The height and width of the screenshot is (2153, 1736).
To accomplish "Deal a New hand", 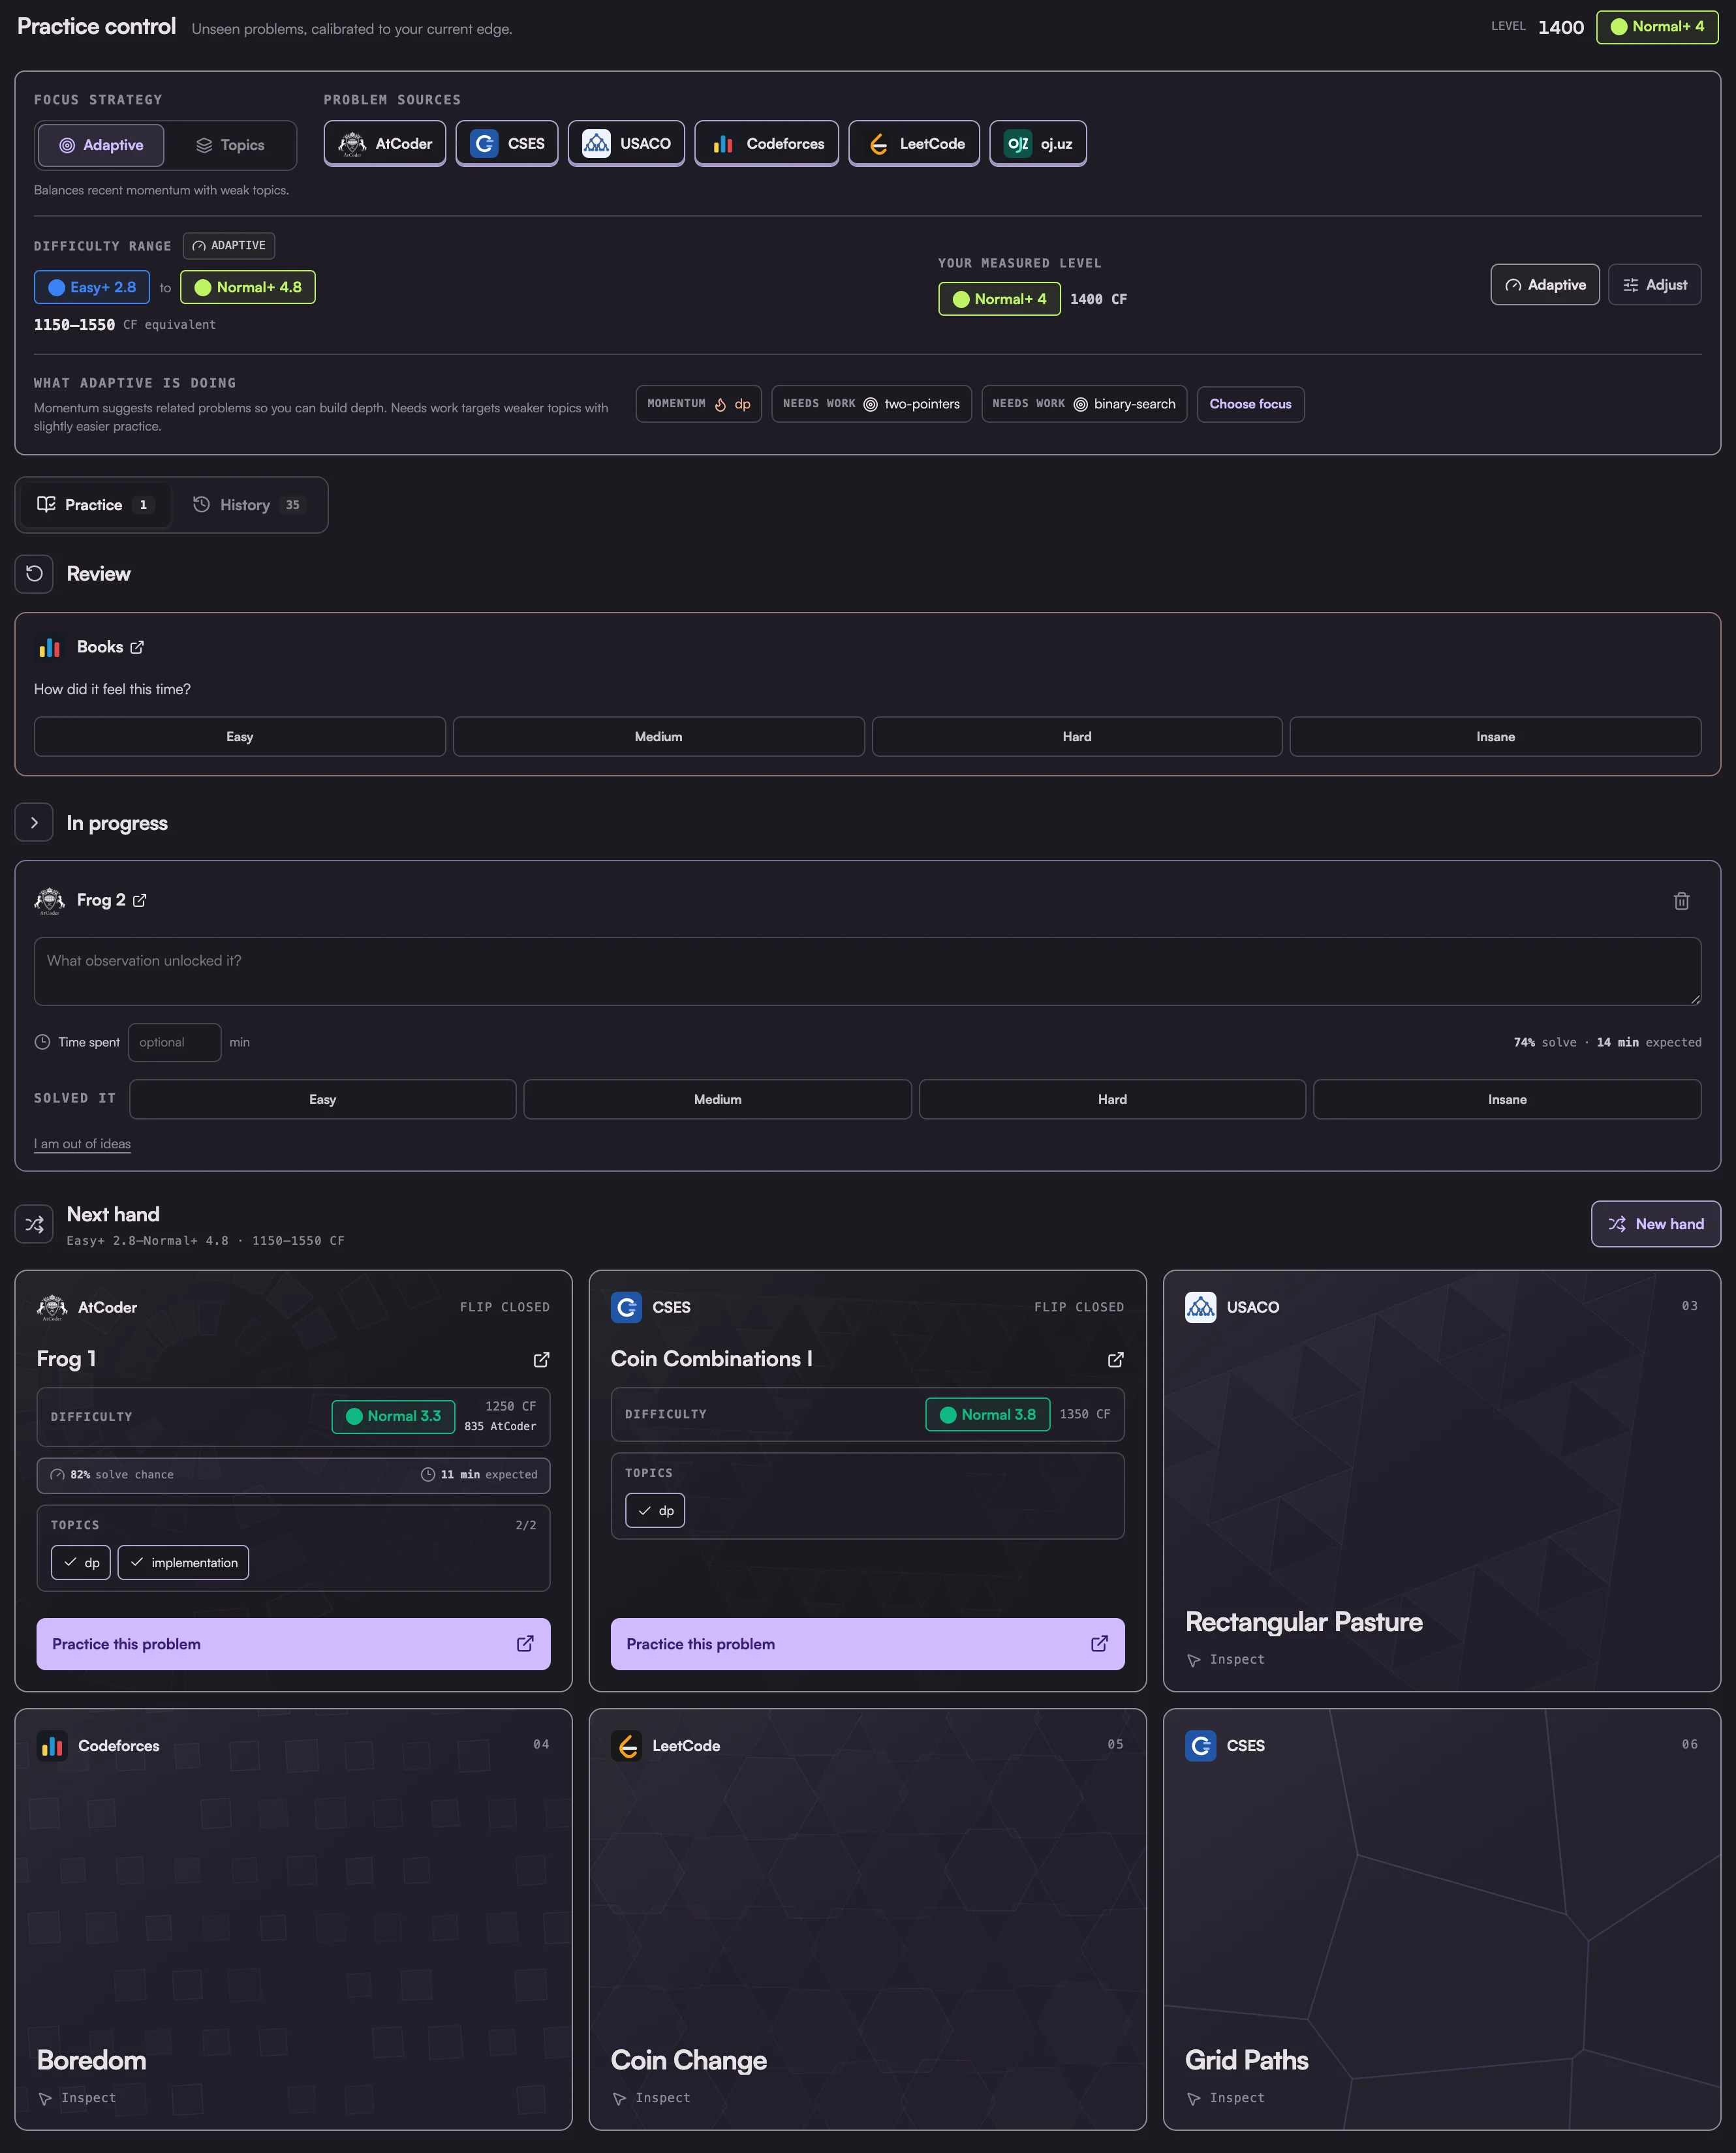I will coord(1655,1225).
